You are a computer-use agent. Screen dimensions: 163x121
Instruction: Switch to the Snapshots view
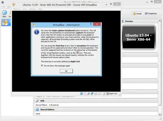(151, 14)
